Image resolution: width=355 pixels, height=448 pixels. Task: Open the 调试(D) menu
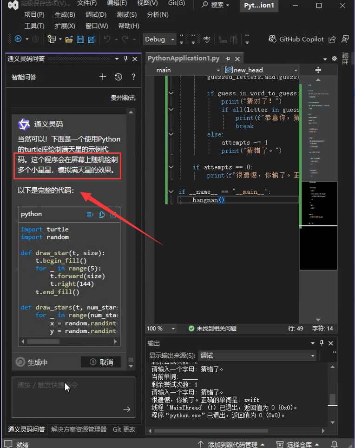pyautogui.click(x=96, y=14)
